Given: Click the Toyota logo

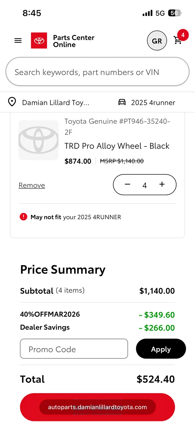Looking at the screenshot, I should coord(40,40).
